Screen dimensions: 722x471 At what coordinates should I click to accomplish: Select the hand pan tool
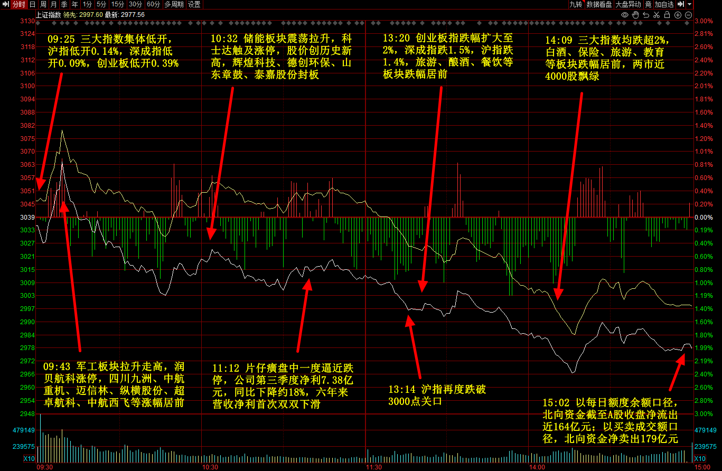tap(636, 15)
